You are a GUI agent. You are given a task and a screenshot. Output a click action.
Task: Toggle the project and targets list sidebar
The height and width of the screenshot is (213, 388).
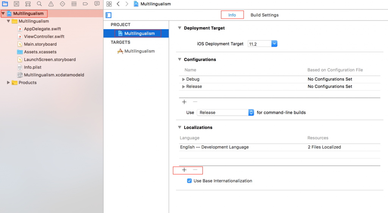pos(109,15)
